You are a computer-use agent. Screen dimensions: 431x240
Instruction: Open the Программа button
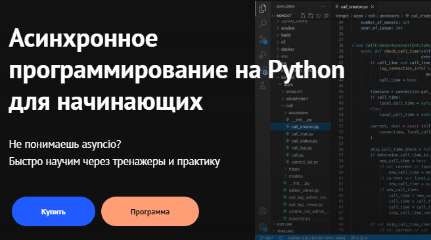[150, 211]
